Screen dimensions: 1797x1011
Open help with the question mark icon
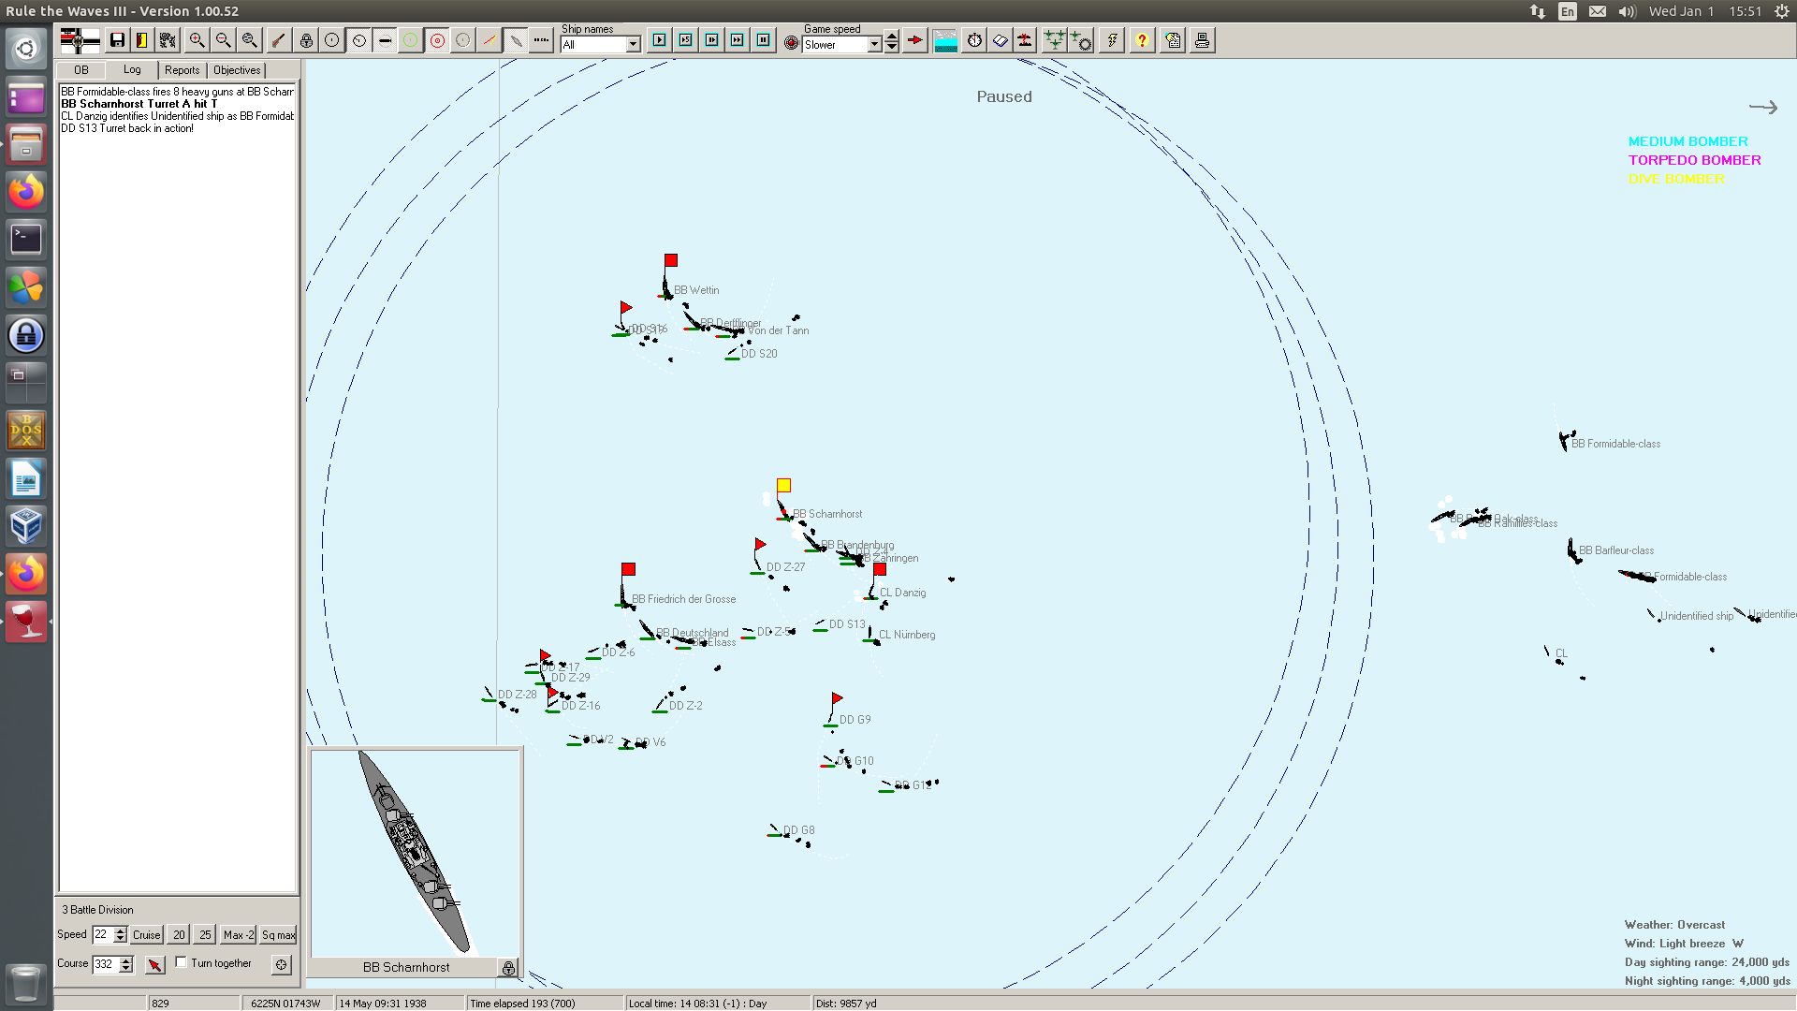pos(1142,40)
